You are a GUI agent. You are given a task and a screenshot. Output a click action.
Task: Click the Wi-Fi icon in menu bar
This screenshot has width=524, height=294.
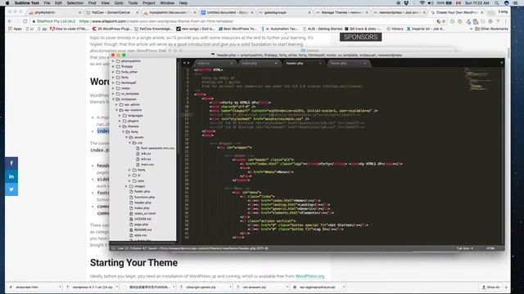(x=422, y=3)
